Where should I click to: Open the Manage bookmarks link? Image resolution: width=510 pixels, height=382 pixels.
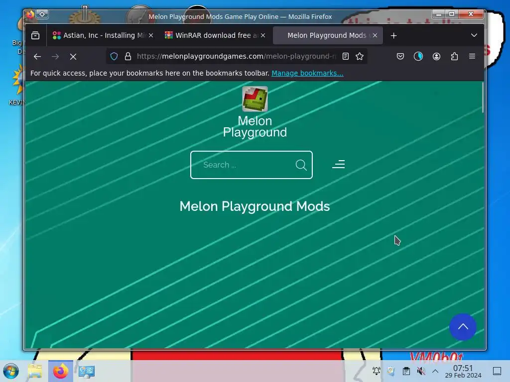[x=307, y=73]
